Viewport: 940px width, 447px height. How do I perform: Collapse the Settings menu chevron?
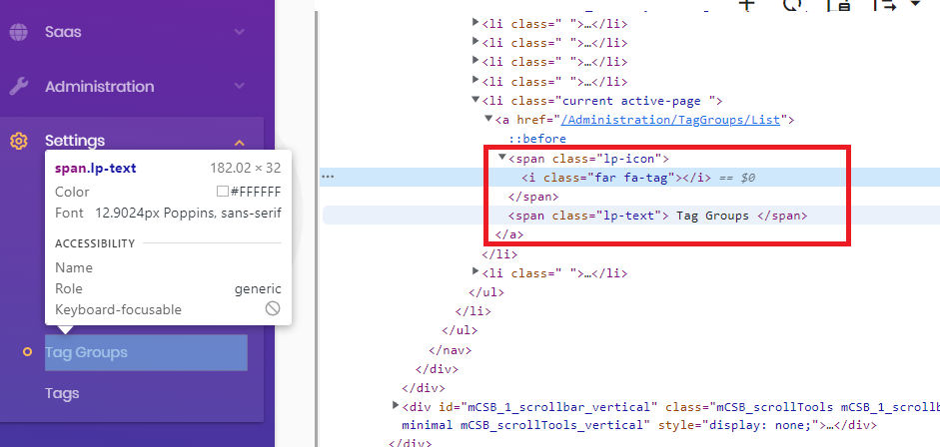click(x=240, y=142)
